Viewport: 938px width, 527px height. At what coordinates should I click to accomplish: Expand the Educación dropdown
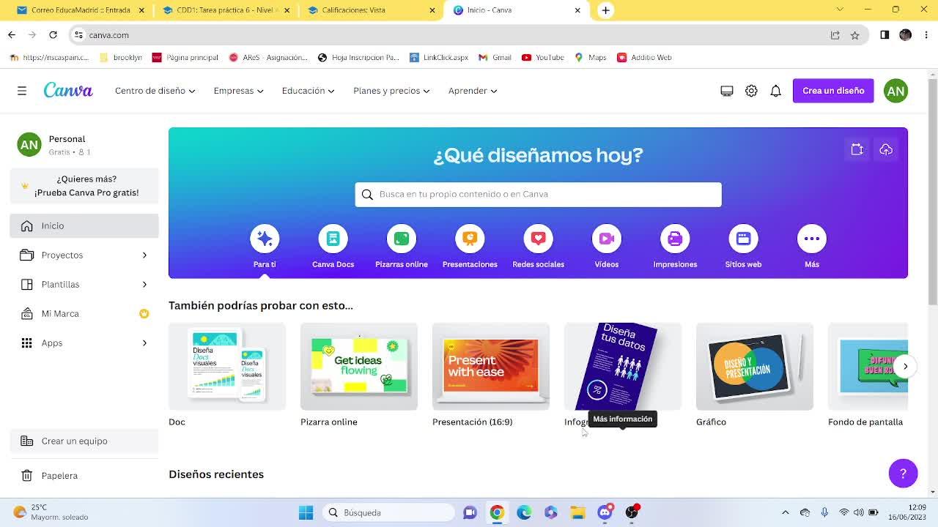coord(308,91)
